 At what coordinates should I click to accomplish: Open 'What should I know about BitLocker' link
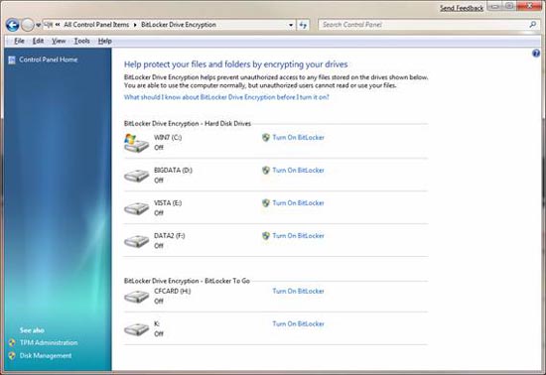tap(226, 97)
